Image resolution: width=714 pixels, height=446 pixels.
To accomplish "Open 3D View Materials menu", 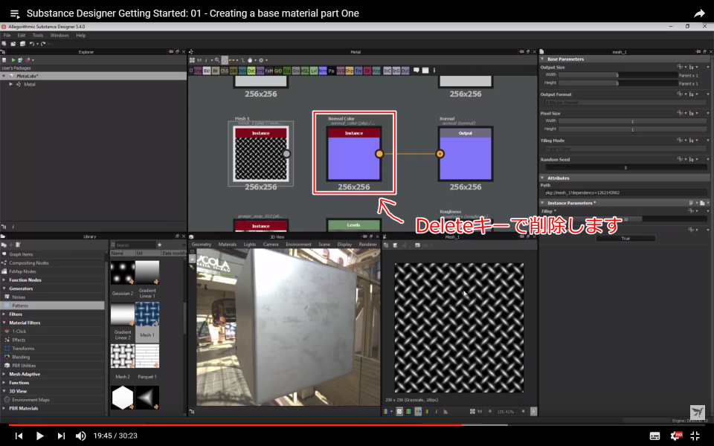I will [228, 245].
